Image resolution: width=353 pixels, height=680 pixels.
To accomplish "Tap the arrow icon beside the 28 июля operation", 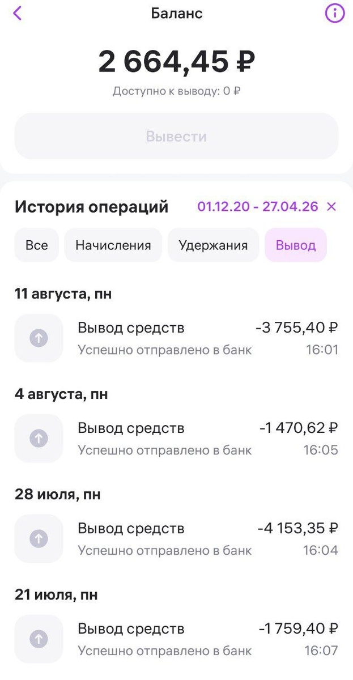I will click(38, 538).
